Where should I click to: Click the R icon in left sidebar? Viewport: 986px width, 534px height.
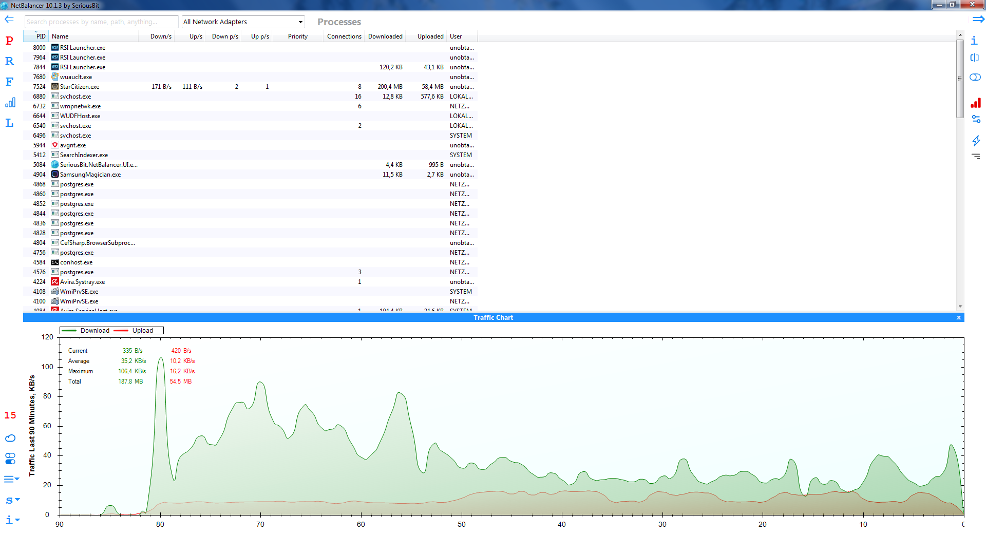[9, 61]
